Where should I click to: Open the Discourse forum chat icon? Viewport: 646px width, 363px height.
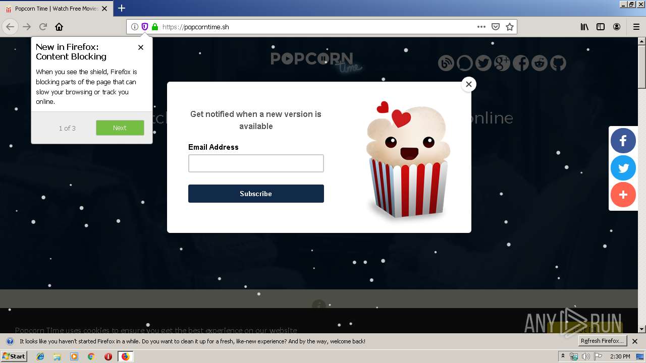(465, 63)
